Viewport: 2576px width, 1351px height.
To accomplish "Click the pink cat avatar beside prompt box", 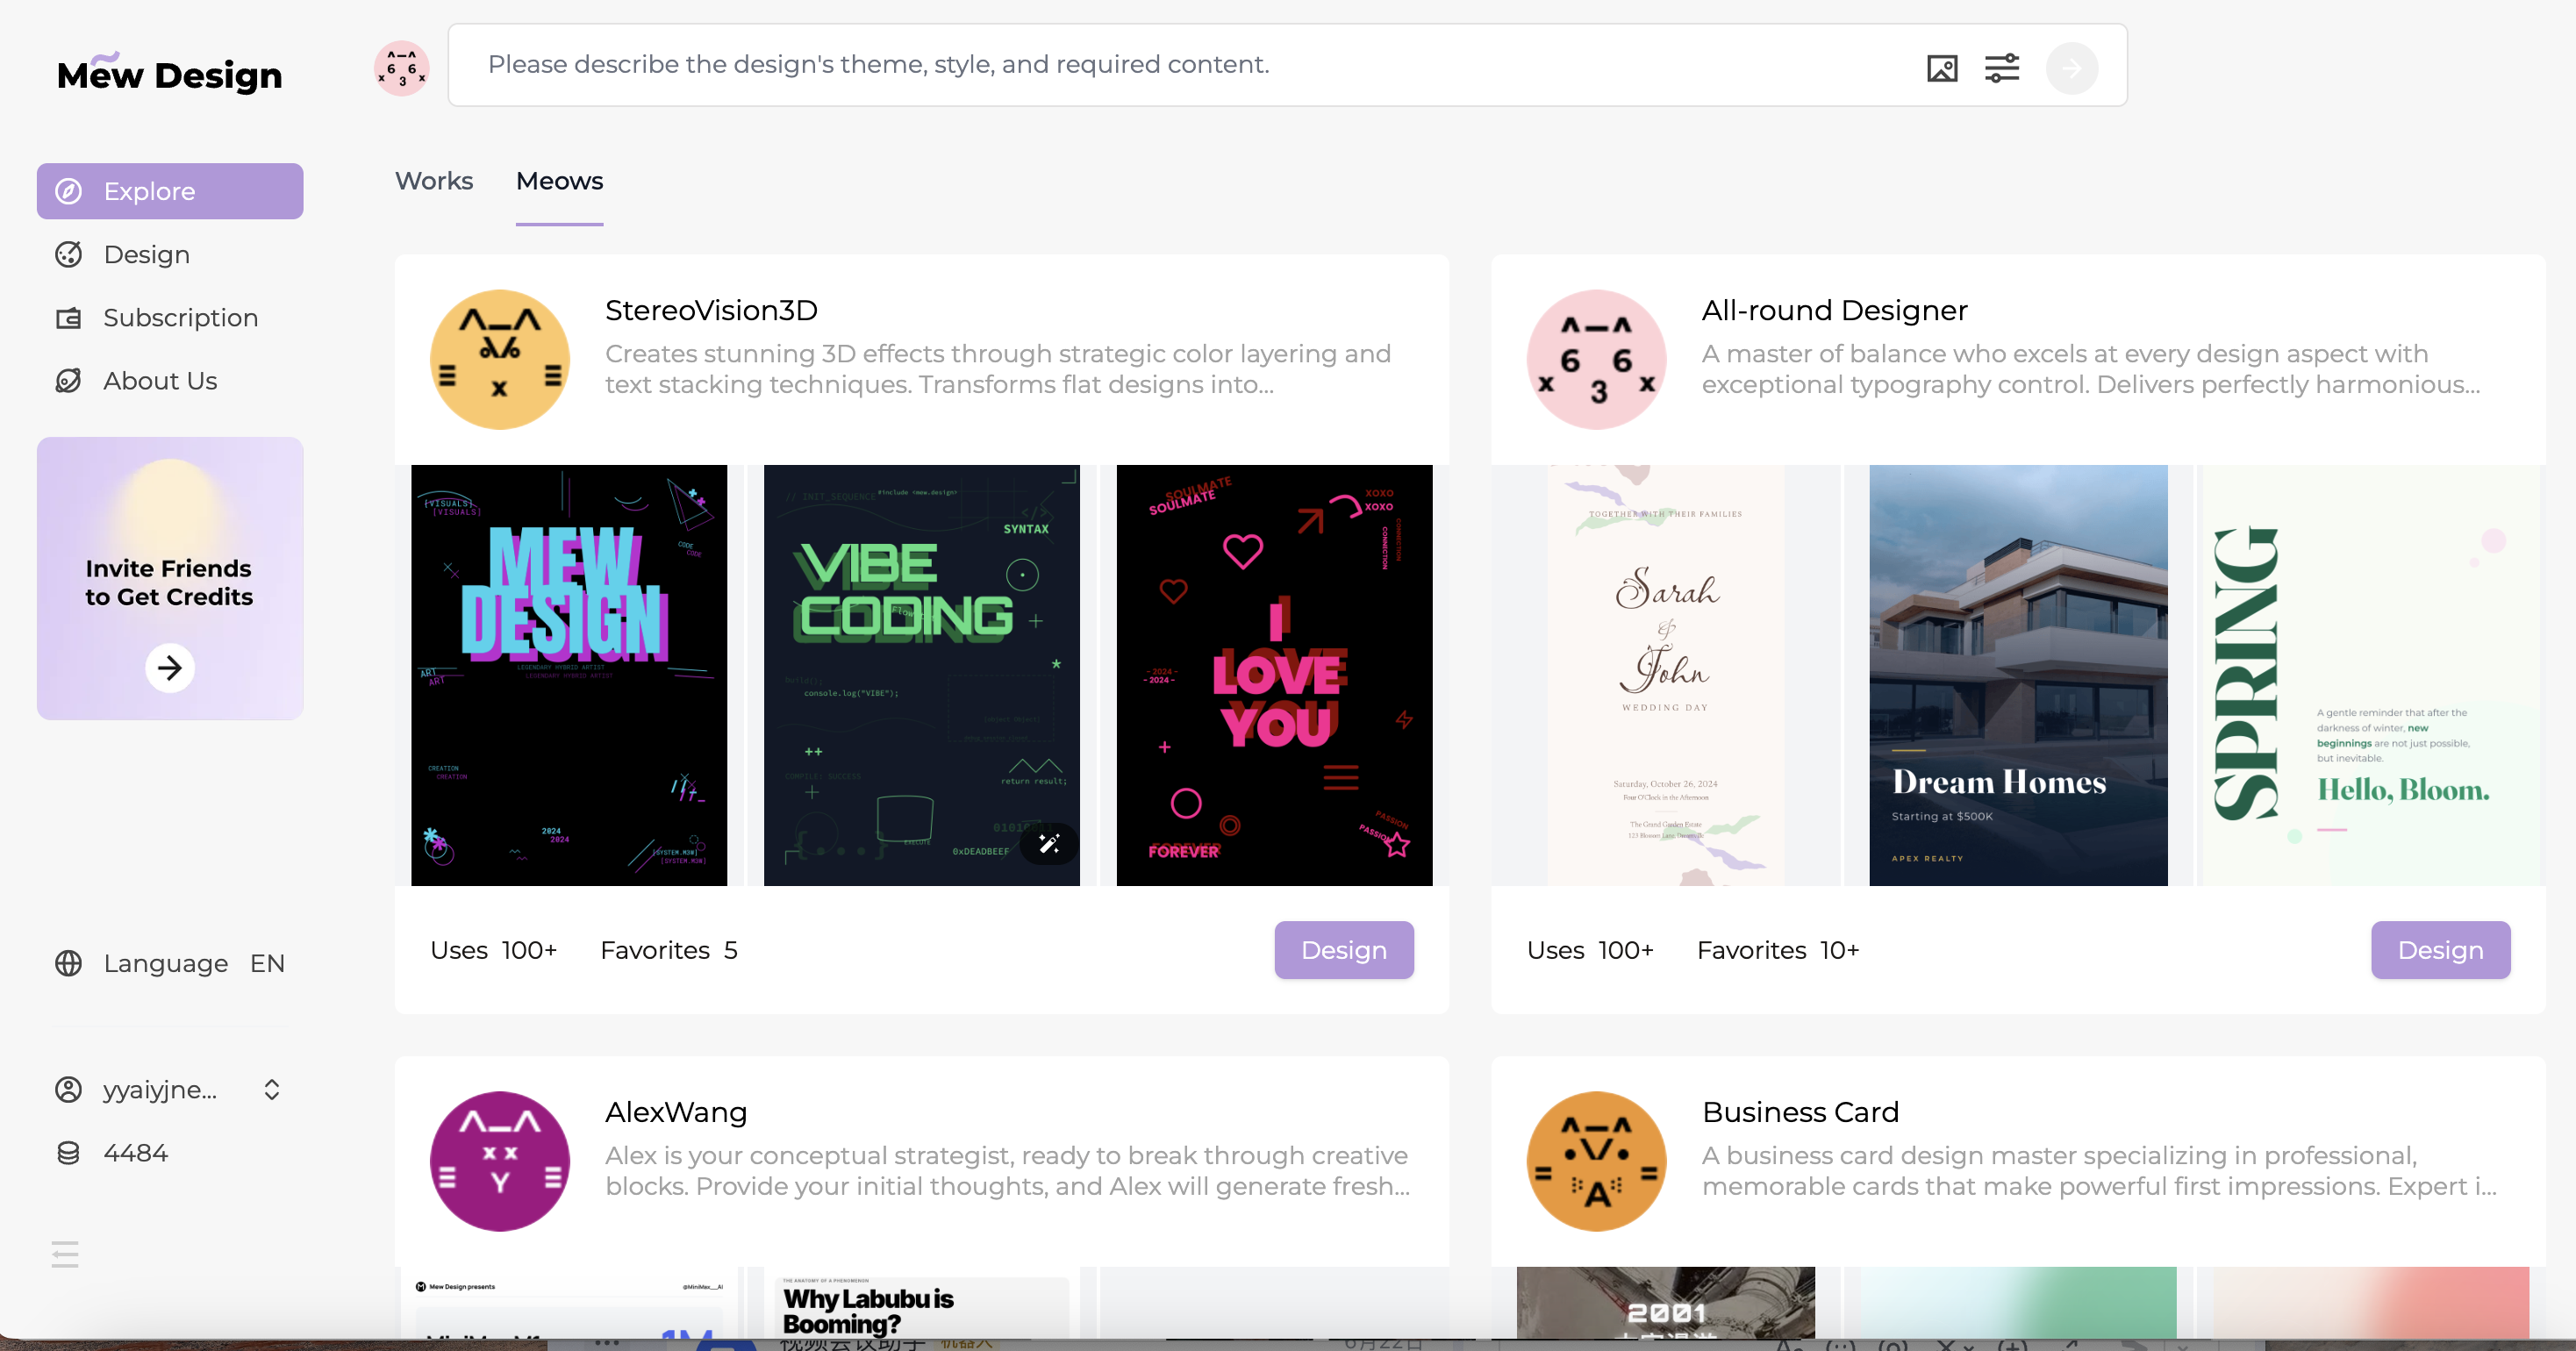I will [402, 68].
